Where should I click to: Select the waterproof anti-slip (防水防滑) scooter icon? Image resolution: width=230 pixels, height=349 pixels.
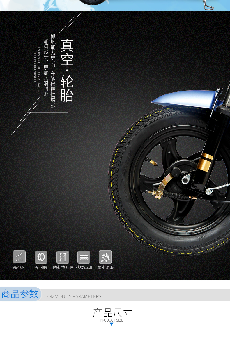coord(105,257)
